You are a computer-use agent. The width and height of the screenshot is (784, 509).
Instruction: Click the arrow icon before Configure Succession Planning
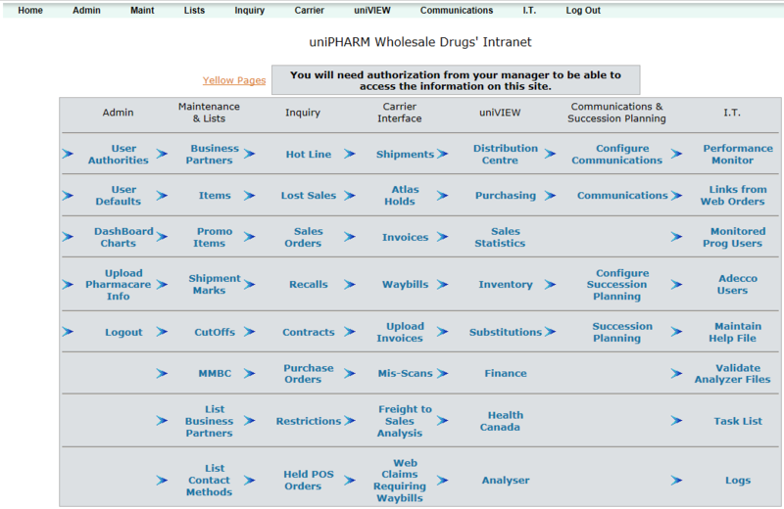click(550, 285)
